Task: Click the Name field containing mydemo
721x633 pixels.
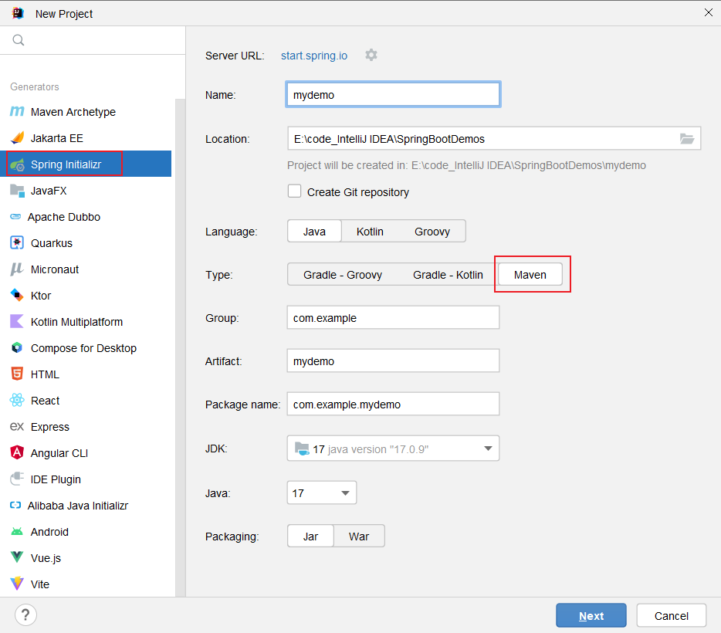Action: point(393,95)
